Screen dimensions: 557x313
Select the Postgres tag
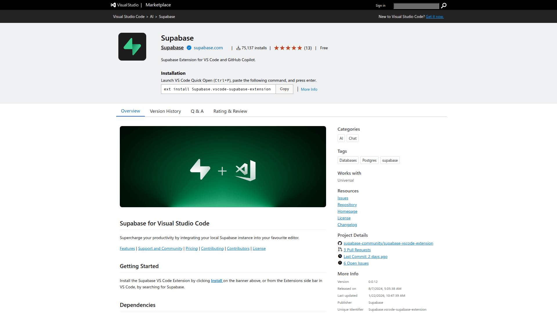(369, 160)
